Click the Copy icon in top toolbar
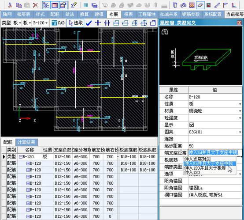 [18, 5]
